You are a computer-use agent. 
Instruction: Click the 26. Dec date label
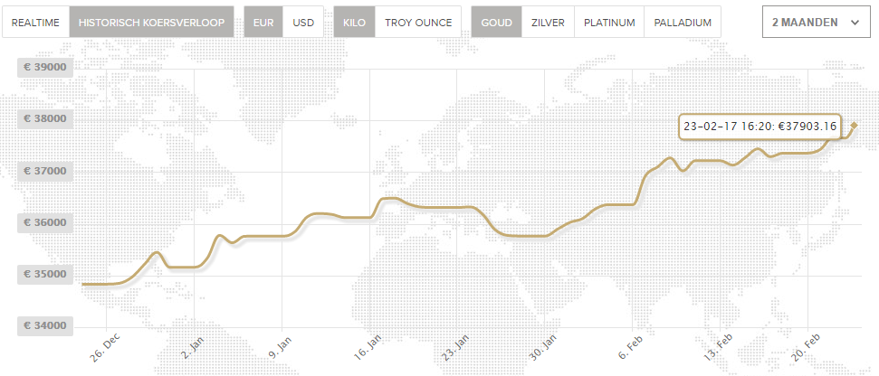[x=104, y=348]
